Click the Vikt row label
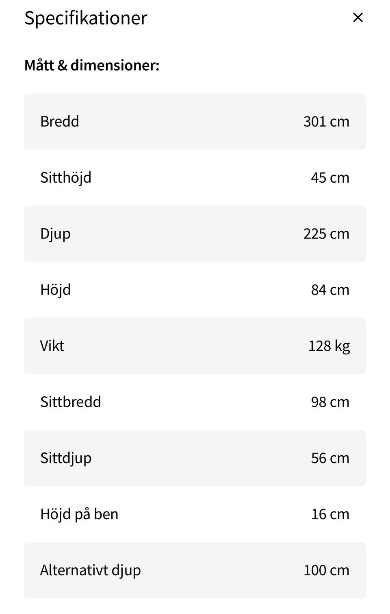The width and height of the screenshot is (390, 614). pyautogui.click(x=52, y=346)
